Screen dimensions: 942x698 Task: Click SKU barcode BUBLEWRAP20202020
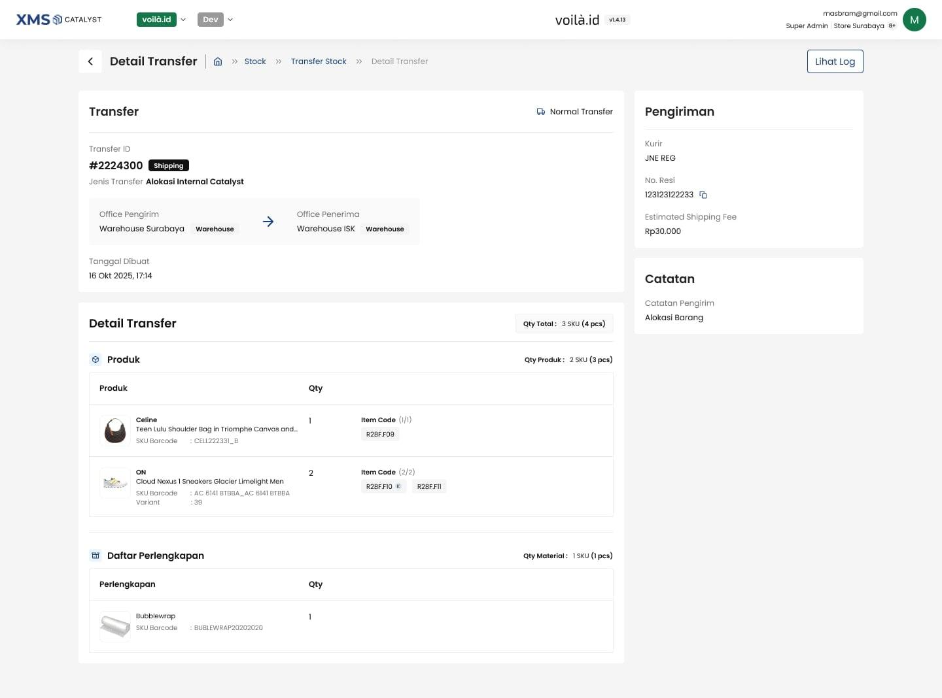coord(228,628)
